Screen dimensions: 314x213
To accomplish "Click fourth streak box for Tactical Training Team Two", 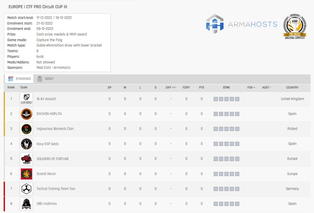I will click(x=232, y=189).
